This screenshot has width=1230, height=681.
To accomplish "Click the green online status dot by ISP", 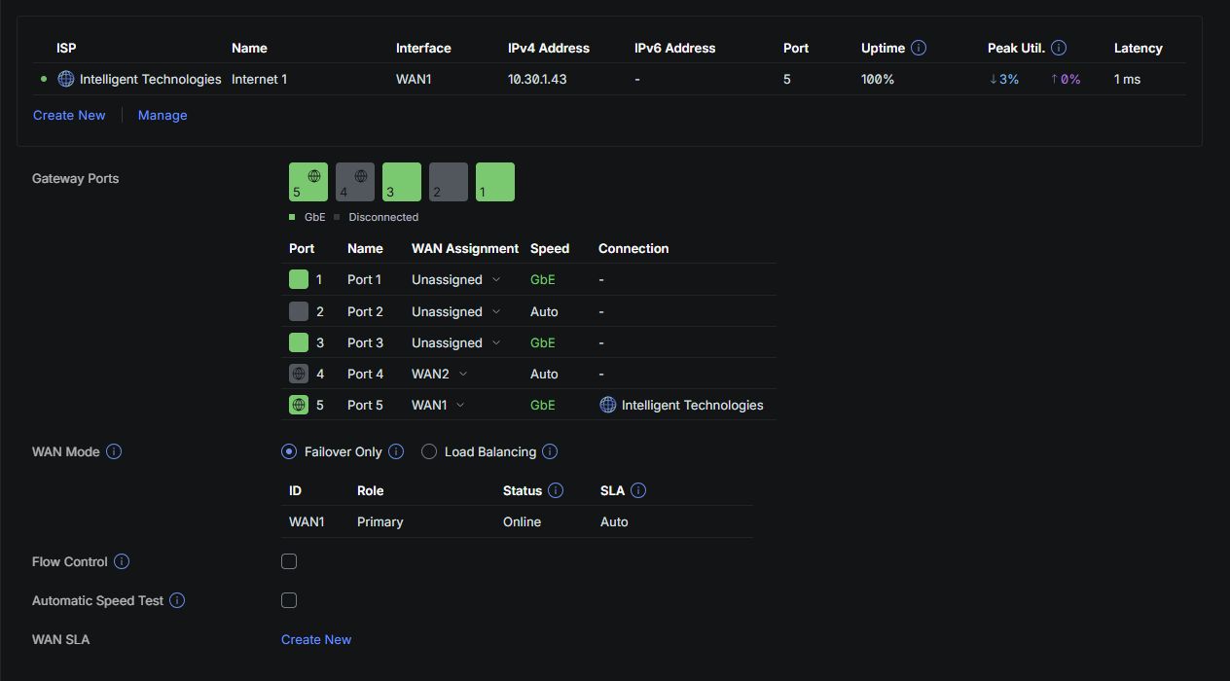I will (x=44, y=79).
